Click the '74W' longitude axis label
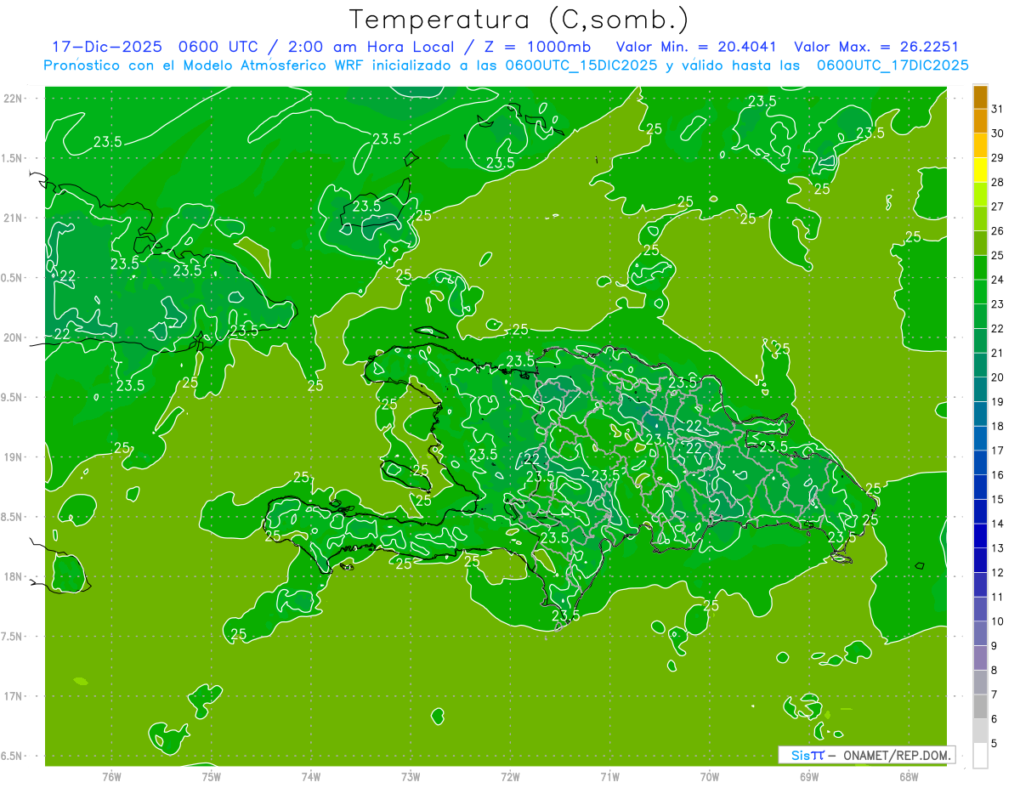1020x788 pixels. tap(311, 776)
